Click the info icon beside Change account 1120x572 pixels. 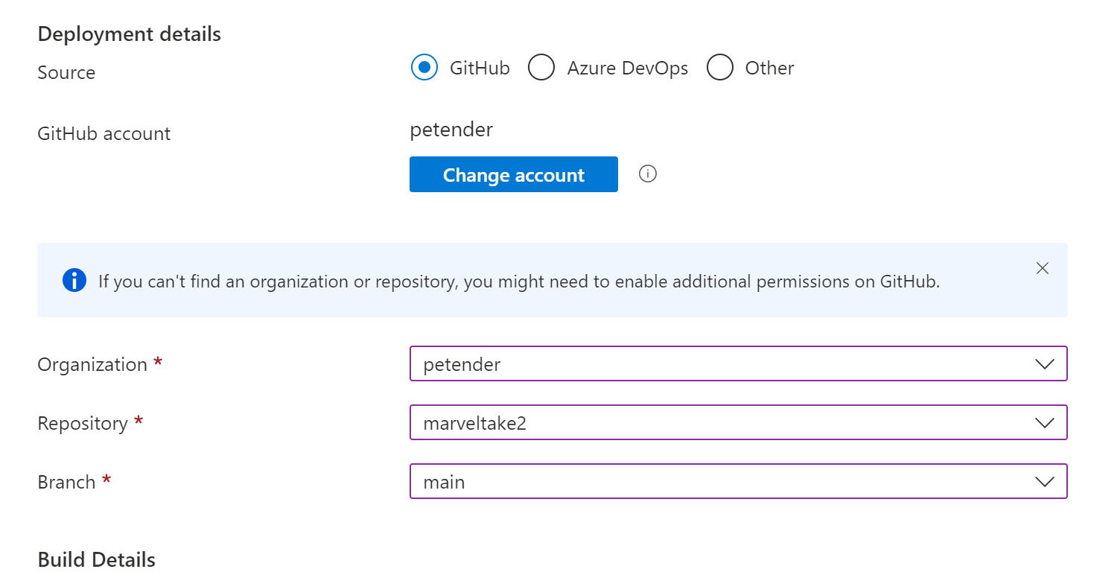pyautogui.click(x=647, y=174)
